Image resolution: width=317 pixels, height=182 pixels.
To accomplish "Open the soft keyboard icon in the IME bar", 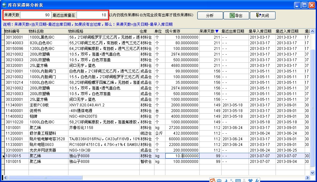I will point(238,180).
